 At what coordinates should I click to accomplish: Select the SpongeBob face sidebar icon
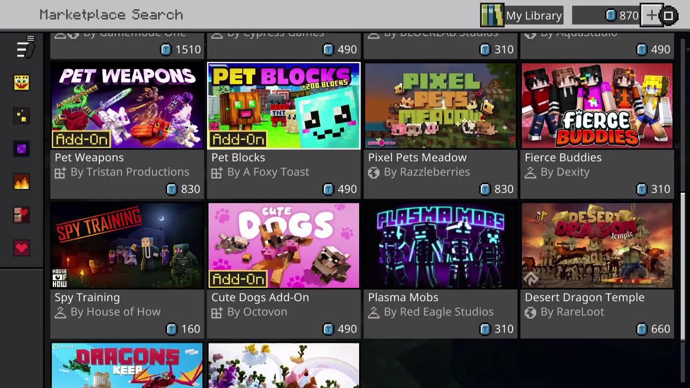[22, 82]
